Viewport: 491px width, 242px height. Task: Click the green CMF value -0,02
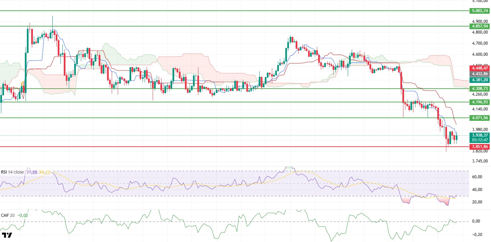pyautogui.click(x=22, y=215)
